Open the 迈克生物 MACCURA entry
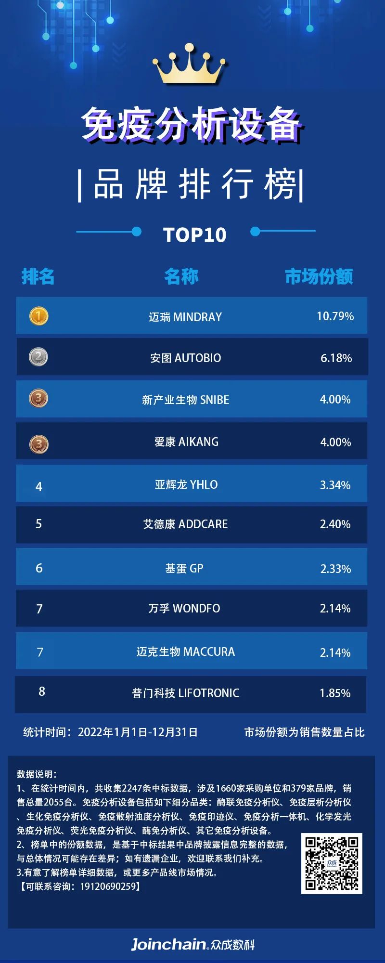 185,651
